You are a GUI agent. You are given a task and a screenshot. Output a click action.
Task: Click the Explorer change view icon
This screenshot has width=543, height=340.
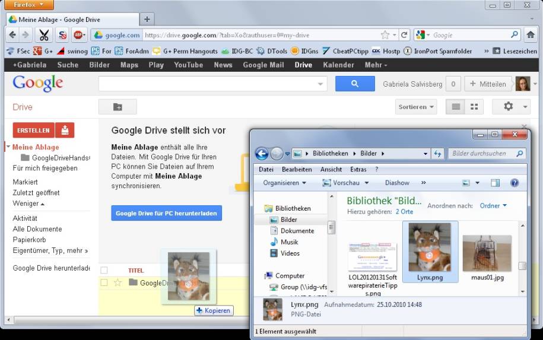[466, 183]
